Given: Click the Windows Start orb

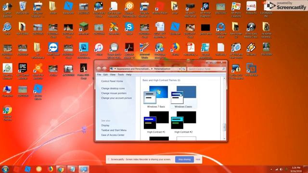Looking at the screenshot, I should (x=5, y=169).
